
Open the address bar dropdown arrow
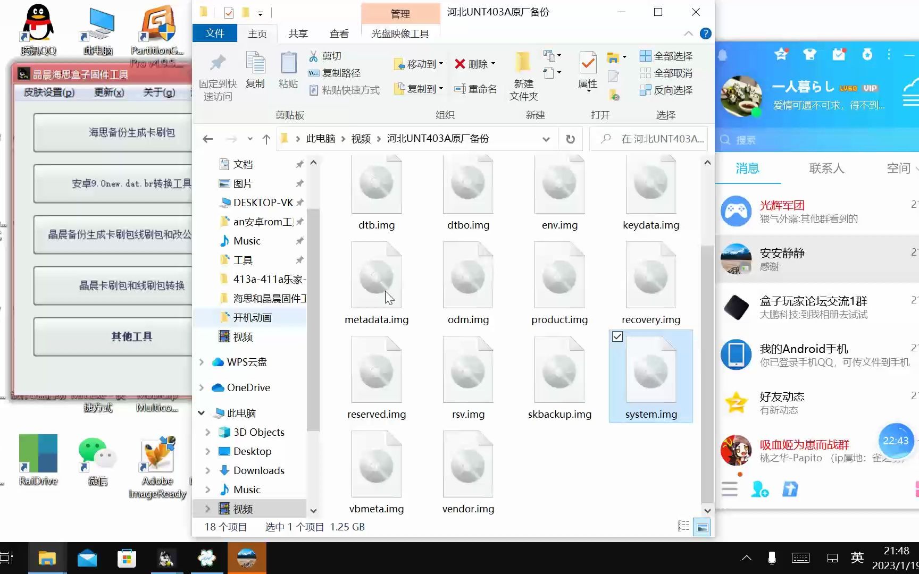pyautogui.click(x=546, y=139)
